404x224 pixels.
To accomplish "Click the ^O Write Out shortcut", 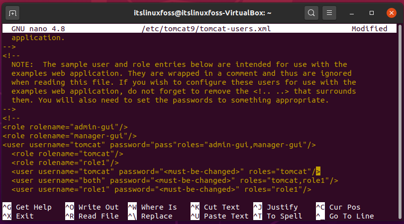I will (x=92, y=207).
